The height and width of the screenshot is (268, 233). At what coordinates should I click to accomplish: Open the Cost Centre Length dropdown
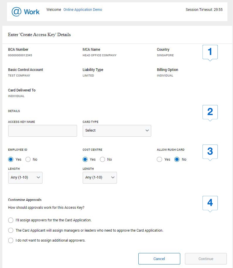tap(100, 177)
